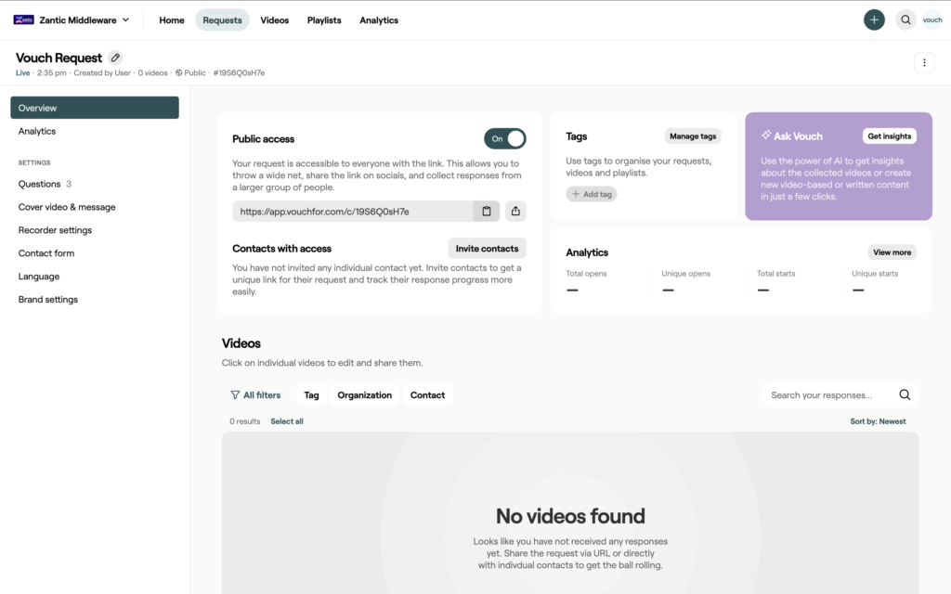Edit the Vouch Request title pencil icon
Viewport: 951px width, 594px height.
(x=115, y=58)
